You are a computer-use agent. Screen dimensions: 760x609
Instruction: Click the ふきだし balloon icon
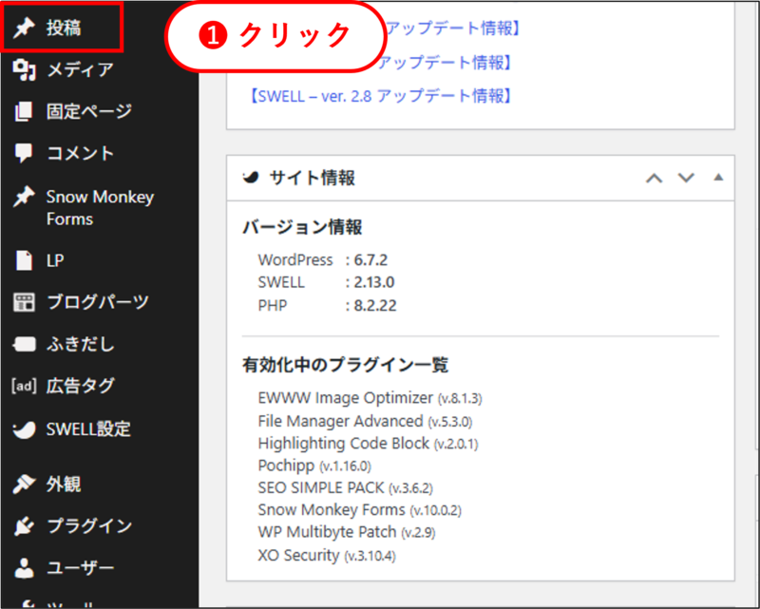tap(24, 344)
